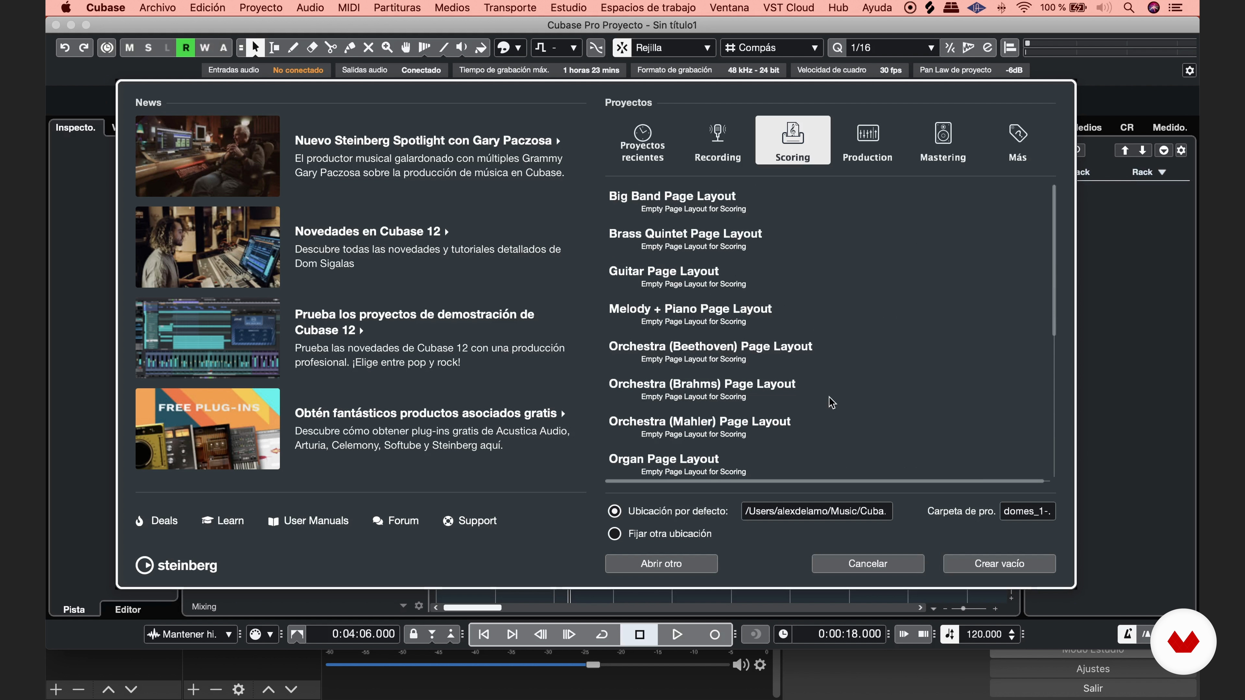The height and width of the screenshot is (700, 1245).
Task: Select the Glue tool
Action: pyautogui.click(x=350, y=47)
